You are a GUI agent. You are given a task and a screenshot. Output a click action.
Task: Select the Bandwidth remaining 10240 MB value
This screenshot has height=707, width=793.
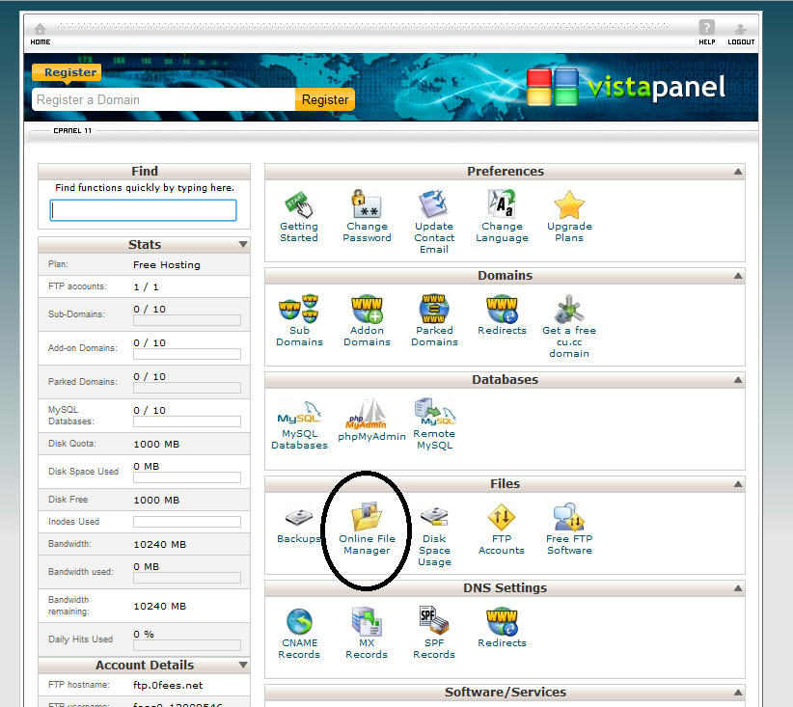pyautogui.click(x=160, y=606)
